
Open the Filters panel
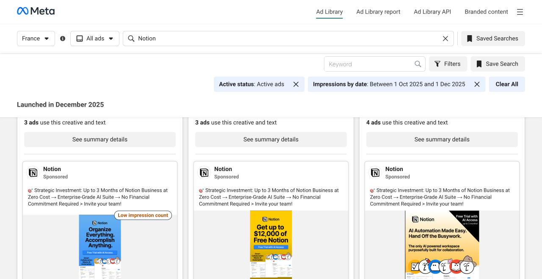[448, 64]
